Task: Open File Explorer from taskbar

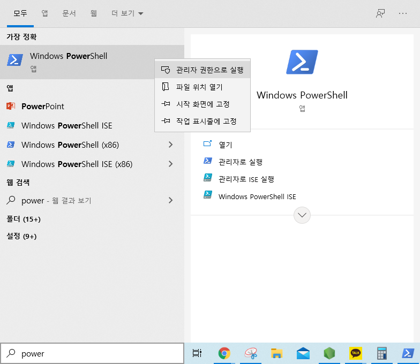Action: coord(276,353)
